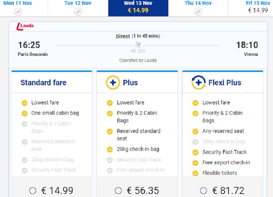Click the Standard fare heading
This screenshot has height=197, width=273.
coord(43,83)
